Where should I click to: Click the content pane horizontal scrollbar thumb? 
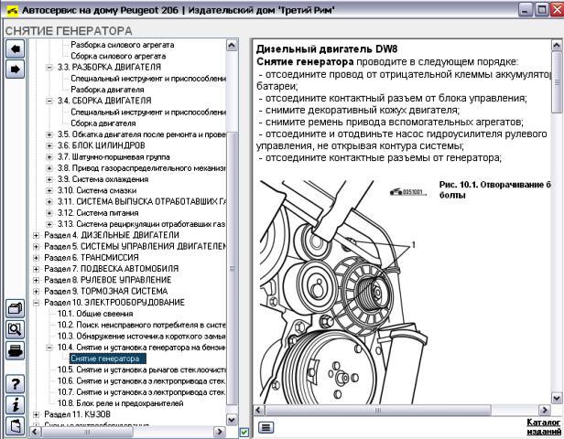click(377, 410)
